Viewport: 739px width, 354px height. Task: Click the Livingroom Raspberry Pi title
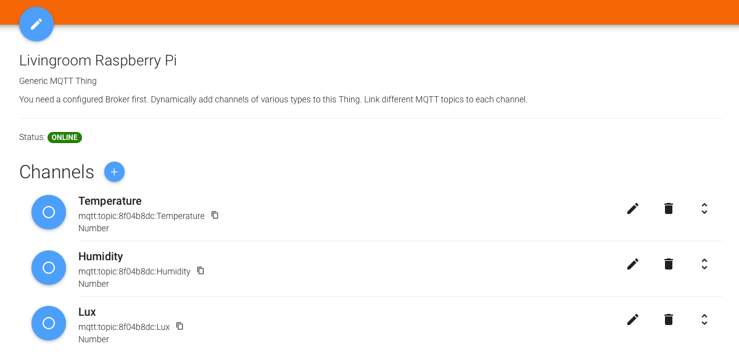(x=98, y=60)
